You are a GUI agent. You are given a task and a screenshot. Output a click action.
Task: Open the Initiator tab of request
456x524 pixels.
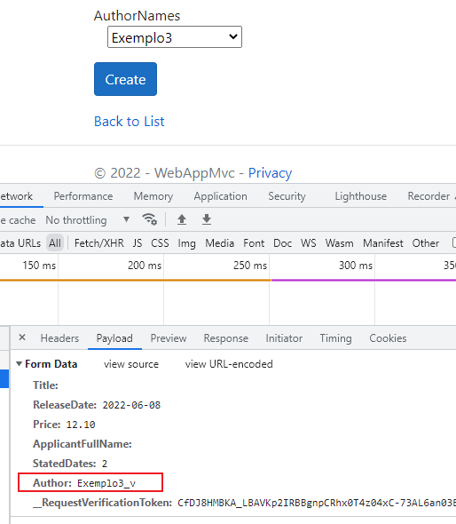coord(284,338)
